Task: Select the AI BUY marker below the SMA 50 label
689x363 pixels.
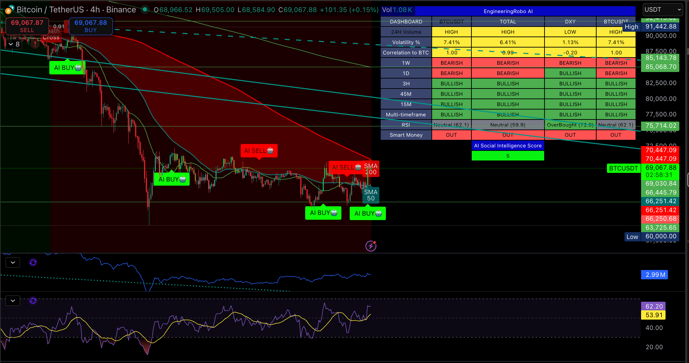Action: pyautogui.click(x=368, y=213)
